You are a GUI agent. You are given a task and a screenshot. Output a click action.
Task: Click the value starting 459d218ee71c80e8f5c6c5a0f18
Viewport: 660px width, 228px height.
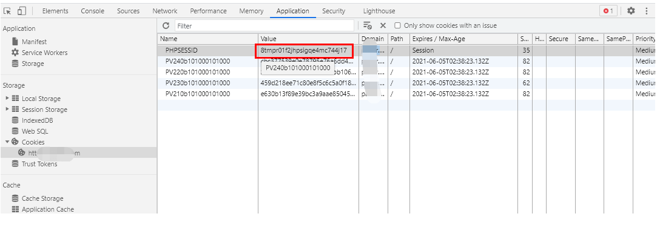(309, 83)
